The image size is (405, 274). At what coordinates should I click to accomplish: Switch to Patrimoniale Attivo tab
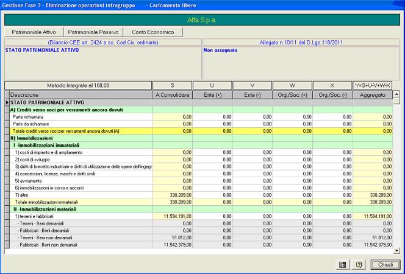tap(34, 32)
